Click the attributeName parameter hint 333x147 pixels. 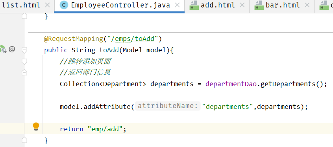[168, 106]
